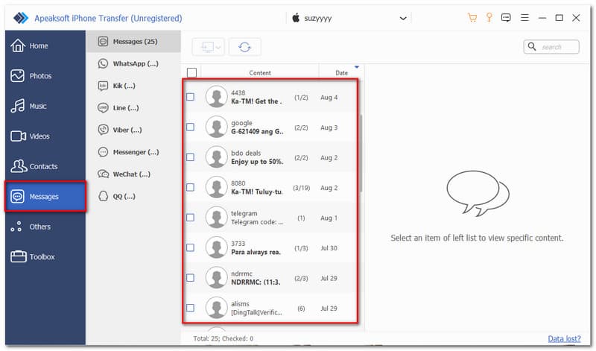Open the WeChat message category
The height and width of the screenshot is (351, 596).
click(133, 174)
